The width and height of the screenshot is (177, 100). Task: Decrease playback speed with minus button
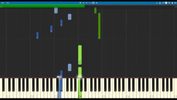point(90,3)
